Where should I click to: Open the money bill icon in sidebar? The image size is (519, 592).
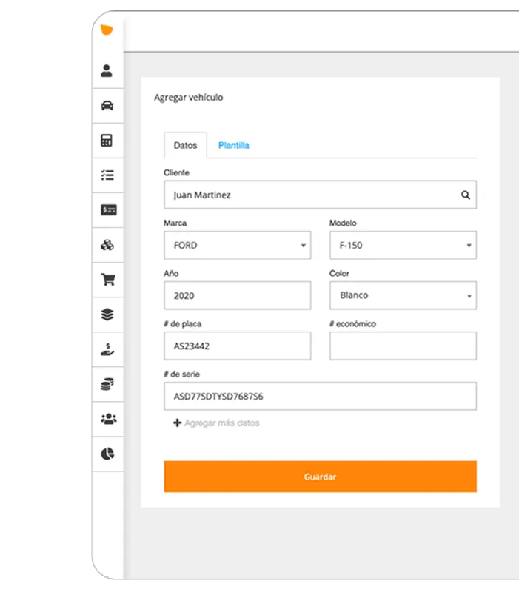[108, 210]
